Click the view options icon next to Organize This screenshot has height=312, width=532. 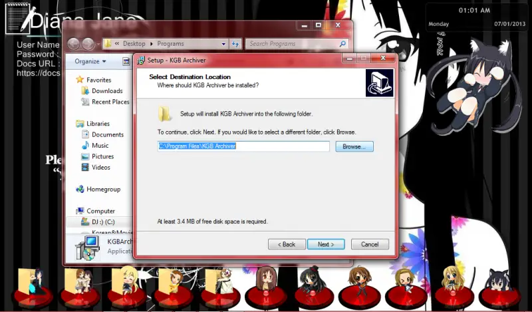pos(126,61)
